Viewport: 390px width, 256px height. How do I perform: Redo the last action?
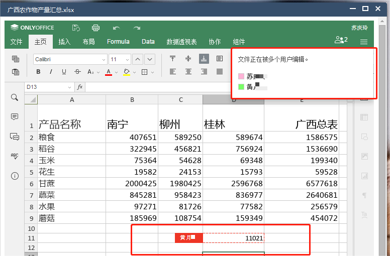pyautogui.click(x=137, y=28)
